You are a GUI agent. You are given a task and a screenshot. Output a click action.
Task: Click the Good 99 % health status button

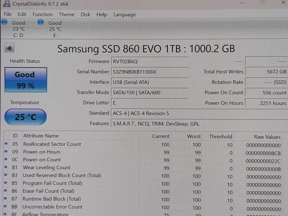(x=26, y=80)
